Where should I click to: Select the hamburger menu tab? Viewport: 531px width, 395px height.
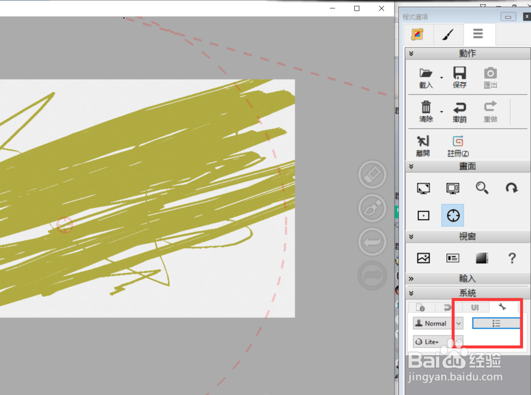(478, 33)
